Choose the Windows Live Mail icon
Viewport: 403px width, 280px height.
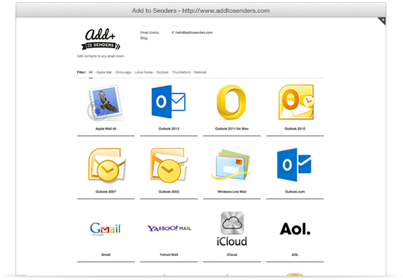[231, 165]
